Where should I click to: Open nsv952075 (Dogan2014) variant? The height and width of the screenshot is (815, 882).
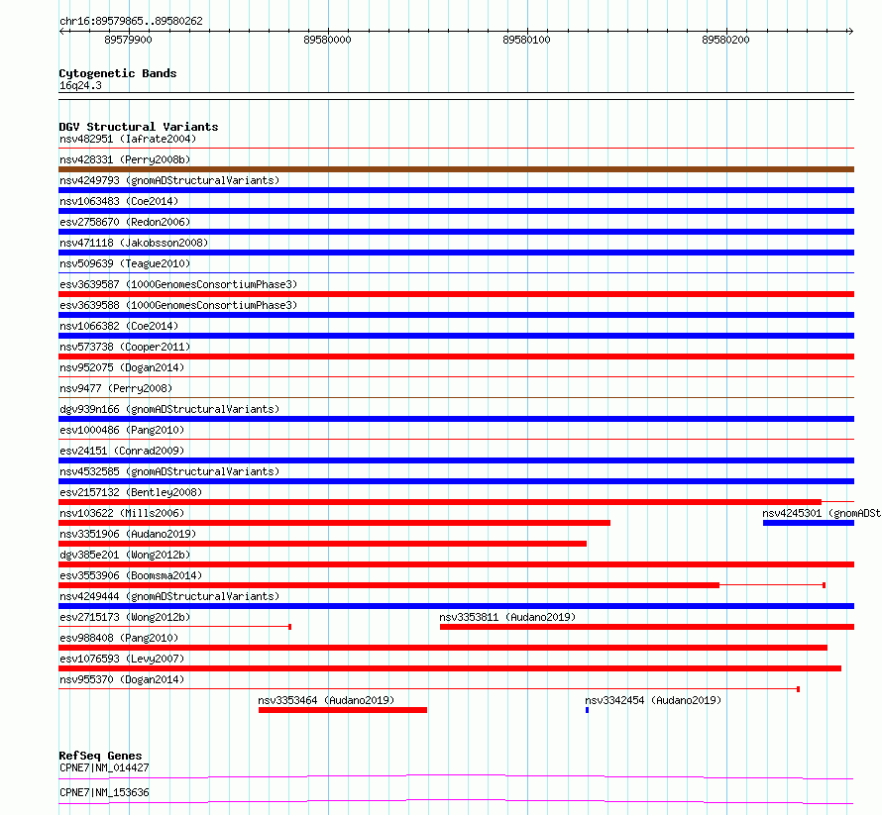[122, 367]
